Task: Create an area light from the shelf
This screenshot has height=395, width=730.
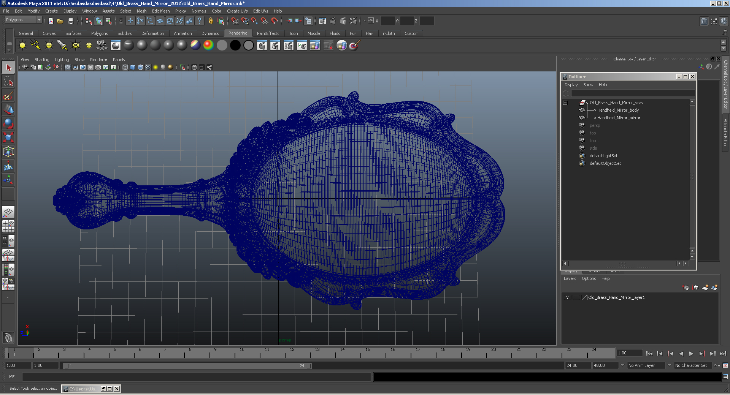Action: pyautogui.click(x=76, y=46)
